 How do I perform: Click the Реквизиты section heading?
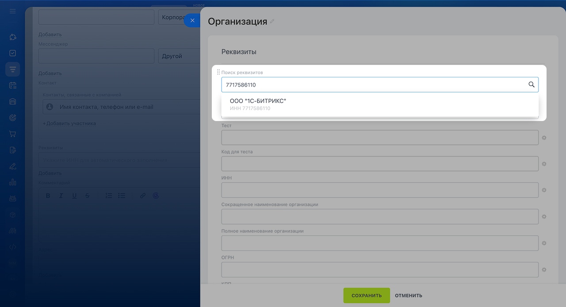click(239, 52)
